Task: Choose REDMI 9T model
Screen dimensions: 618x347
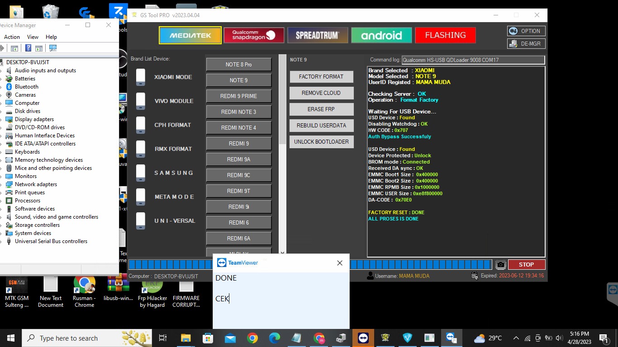Action: tap(239, 191)
